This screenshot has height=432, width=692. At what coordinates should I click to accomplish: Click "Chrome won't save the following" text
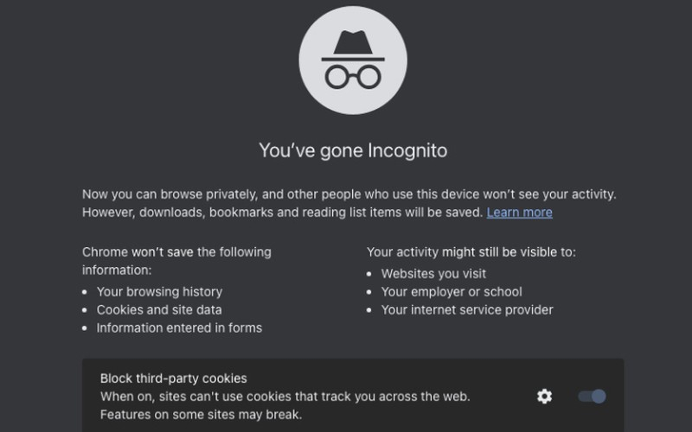[176, 252]
